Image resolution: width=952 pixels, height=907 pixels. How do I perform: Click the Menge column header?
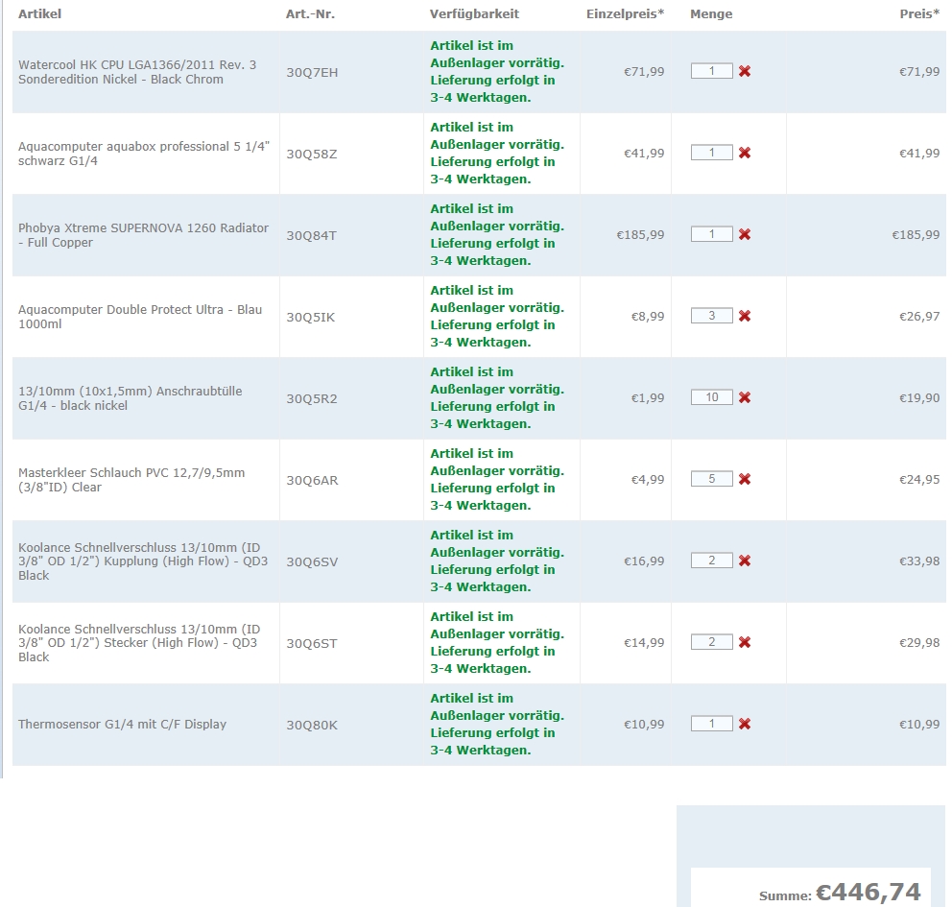(711, 14)
